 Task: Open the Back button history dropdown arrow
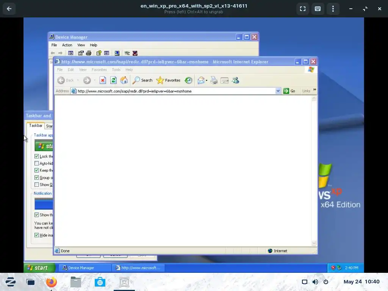[x=78, y=80]
